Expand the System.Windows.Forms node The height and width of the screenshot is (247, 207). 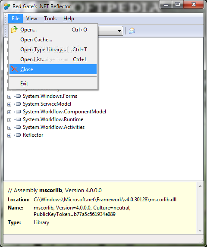pyautogui.click(x=9, y=97)
